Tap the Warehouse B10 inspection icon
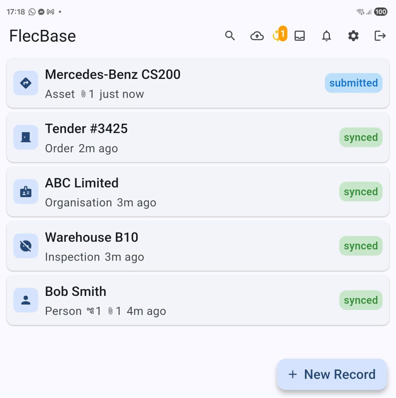The image size is (396, 398). click(26, 246)
